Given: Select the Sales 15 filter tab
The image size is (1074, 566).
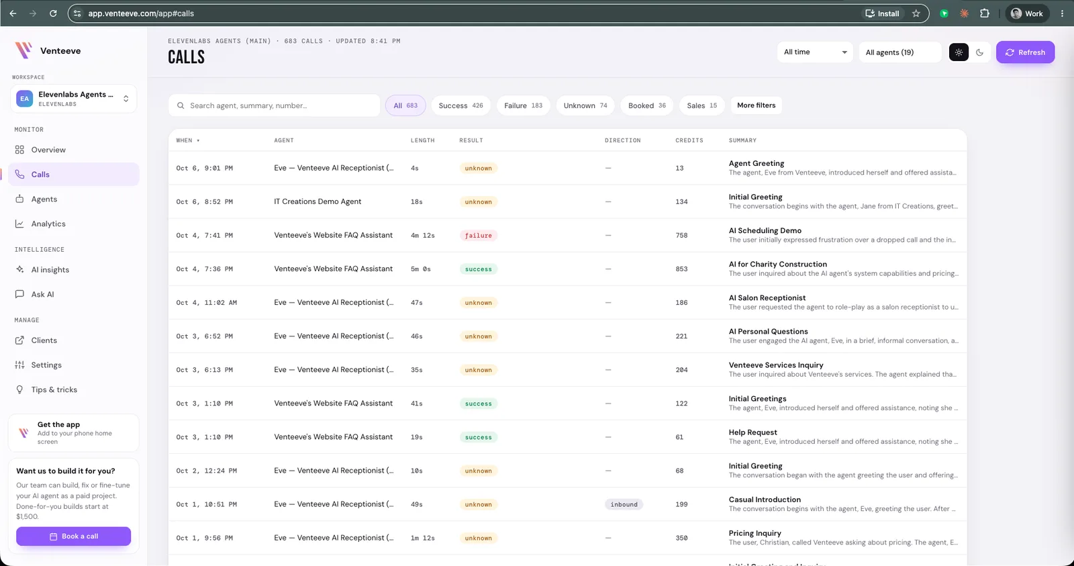Looking at the screenshot, I should [702, 105].
